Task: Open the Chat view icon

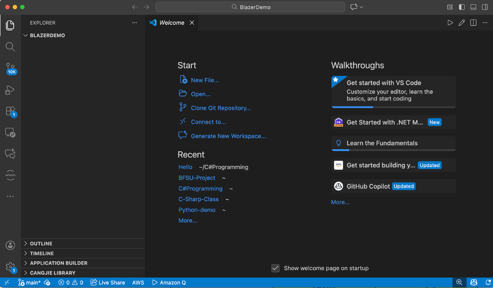Action: [10, 153]
